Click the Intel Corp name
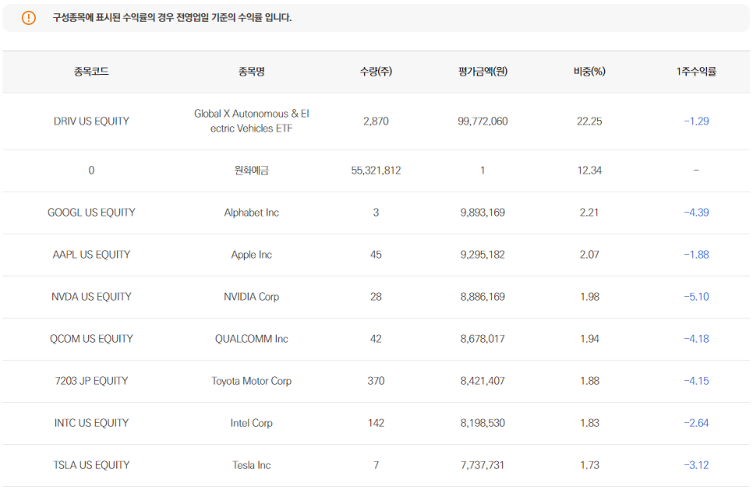Image resolution: width=753 pixels, height=490 pixels. [x=251, y=423]
